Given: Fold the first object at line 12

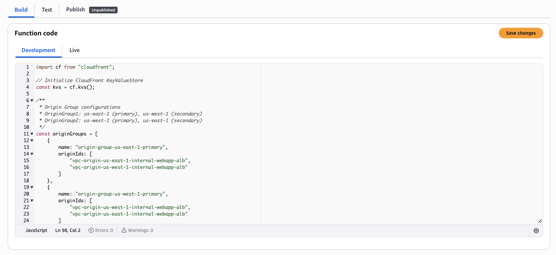Looking at the screenshot, I should point(32,141).
